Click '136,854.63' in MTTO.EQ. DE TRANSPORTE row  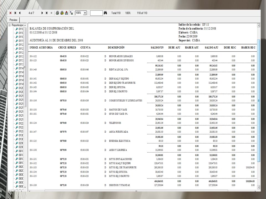coord(250,167)
